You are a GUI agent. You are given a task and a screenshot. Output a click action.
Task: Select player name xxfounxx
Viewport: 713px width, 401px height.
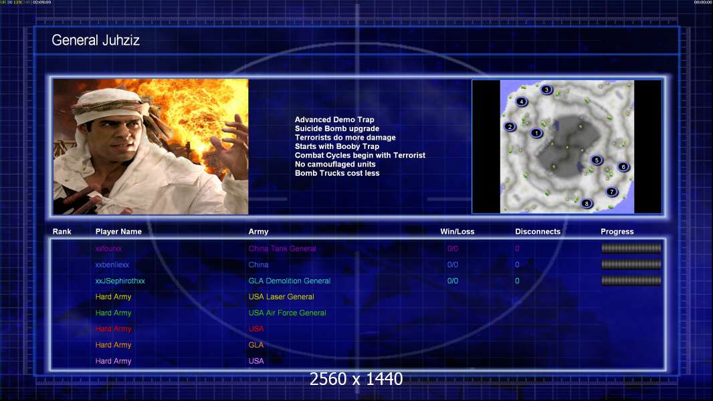click(108, 249)
